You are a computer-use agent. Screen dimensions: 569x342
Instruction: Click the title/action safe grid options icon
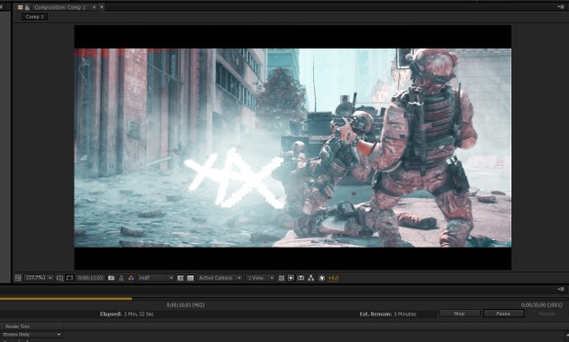[60, 278]
